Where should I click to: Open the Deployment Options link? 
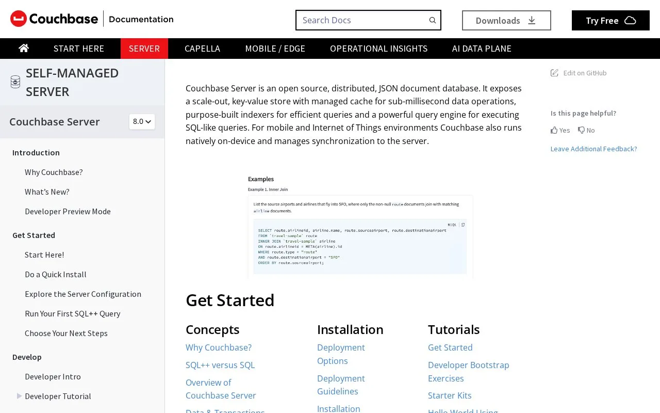(341, 354)
